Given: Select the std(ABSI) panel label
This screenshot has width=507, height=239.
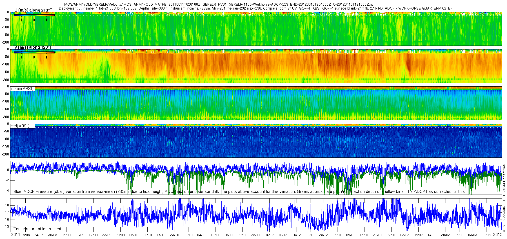Looking at the screenshot, I should pos(22,126).
